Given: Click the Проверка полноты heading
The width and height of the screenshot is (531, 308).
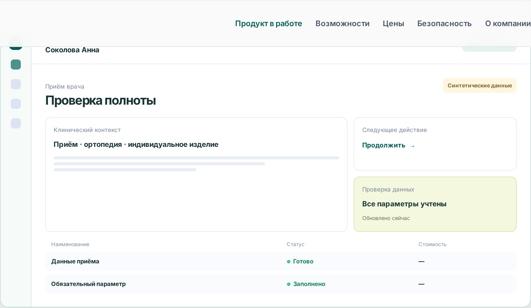Looking at the screenshot, I should pos(100,100).
